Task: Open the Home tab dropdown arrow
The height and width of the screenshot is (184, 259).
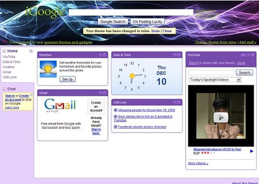Action: [31, 51]
